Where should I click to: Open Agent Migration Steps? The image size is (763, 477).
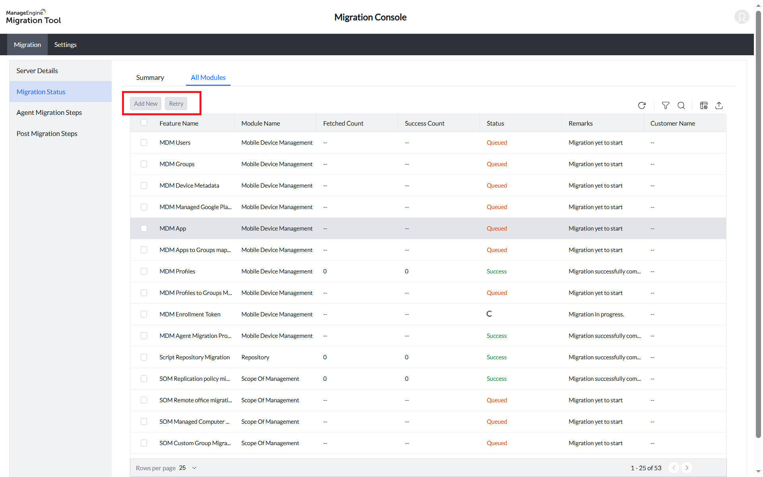[x=60, y=112]
